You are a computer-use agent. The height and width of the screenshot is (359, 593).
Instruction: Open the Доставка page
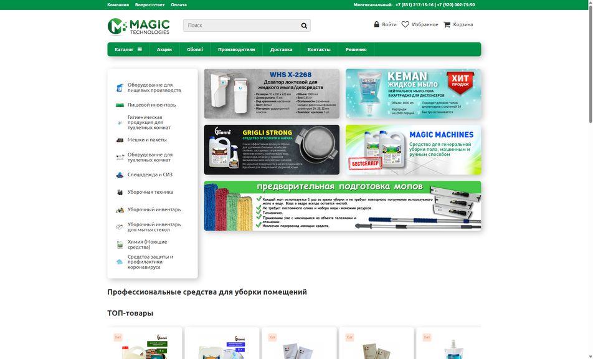(x=281, y=49)
